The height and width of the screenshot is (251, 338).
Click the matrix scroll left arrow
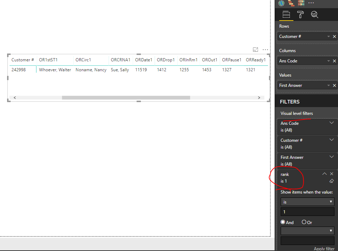15,97
